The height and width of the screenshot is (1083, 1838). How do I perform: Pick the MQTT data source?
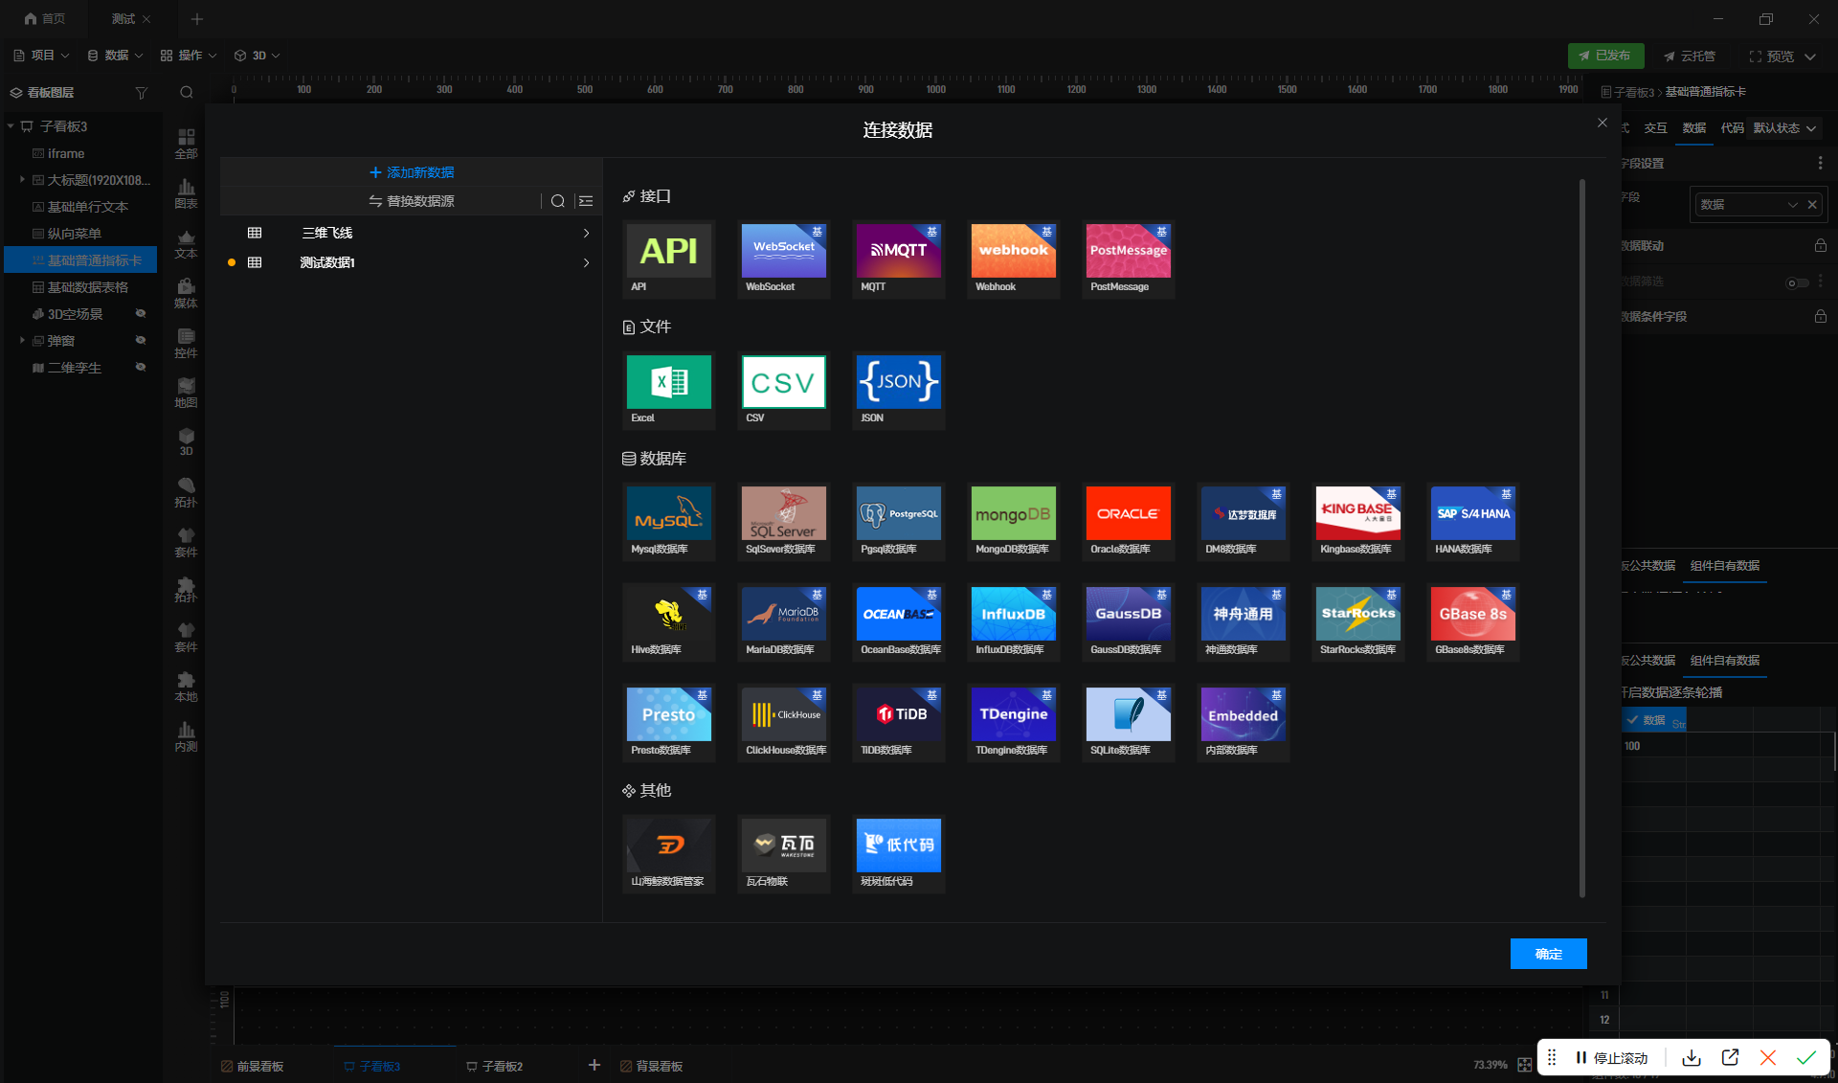tap(898, 259)
